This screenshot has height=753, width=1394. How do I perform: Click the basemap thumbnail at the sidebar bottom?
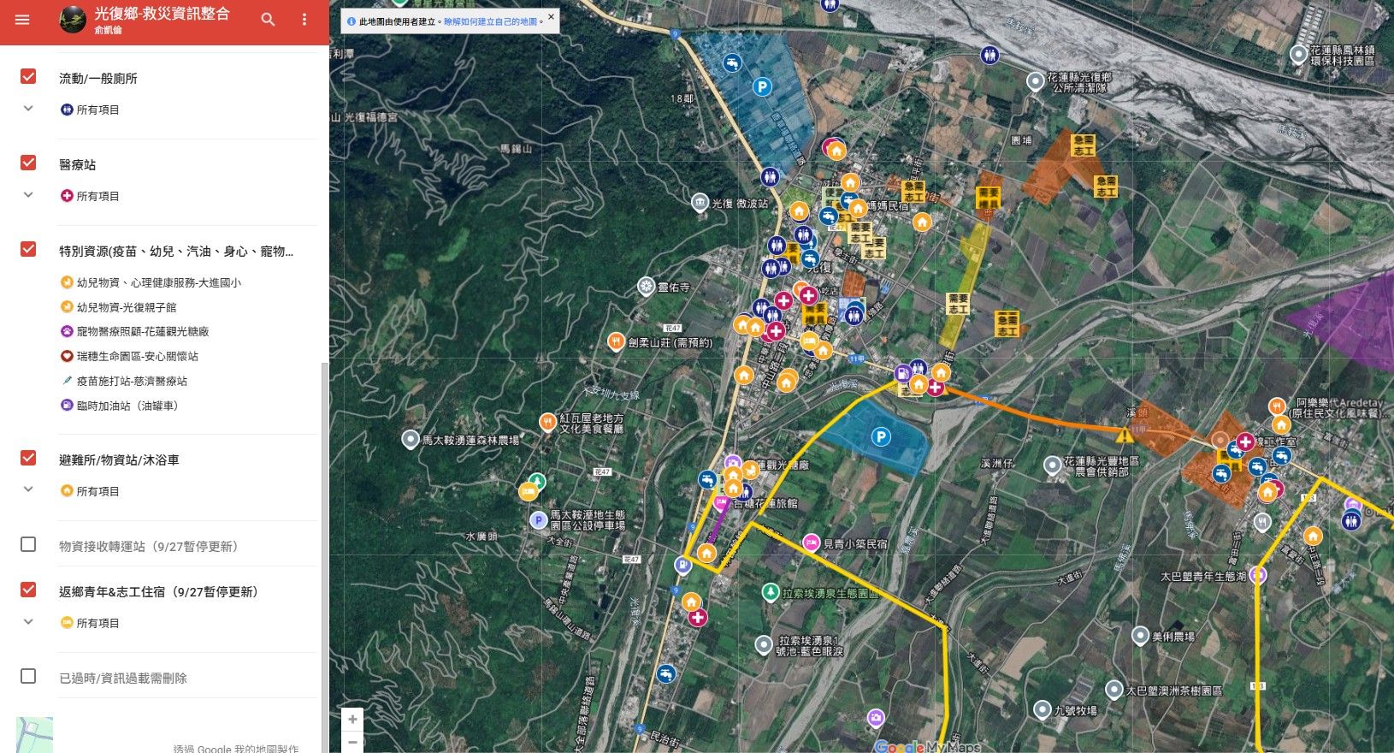[34, 735]
